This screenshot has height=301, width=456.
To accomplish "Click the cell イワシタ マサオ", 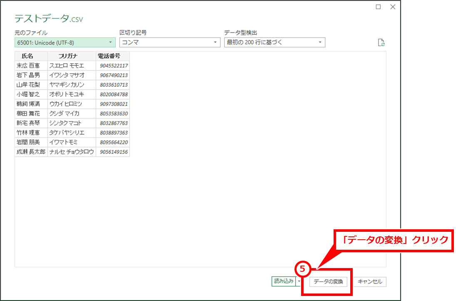I will click(72, 75).
